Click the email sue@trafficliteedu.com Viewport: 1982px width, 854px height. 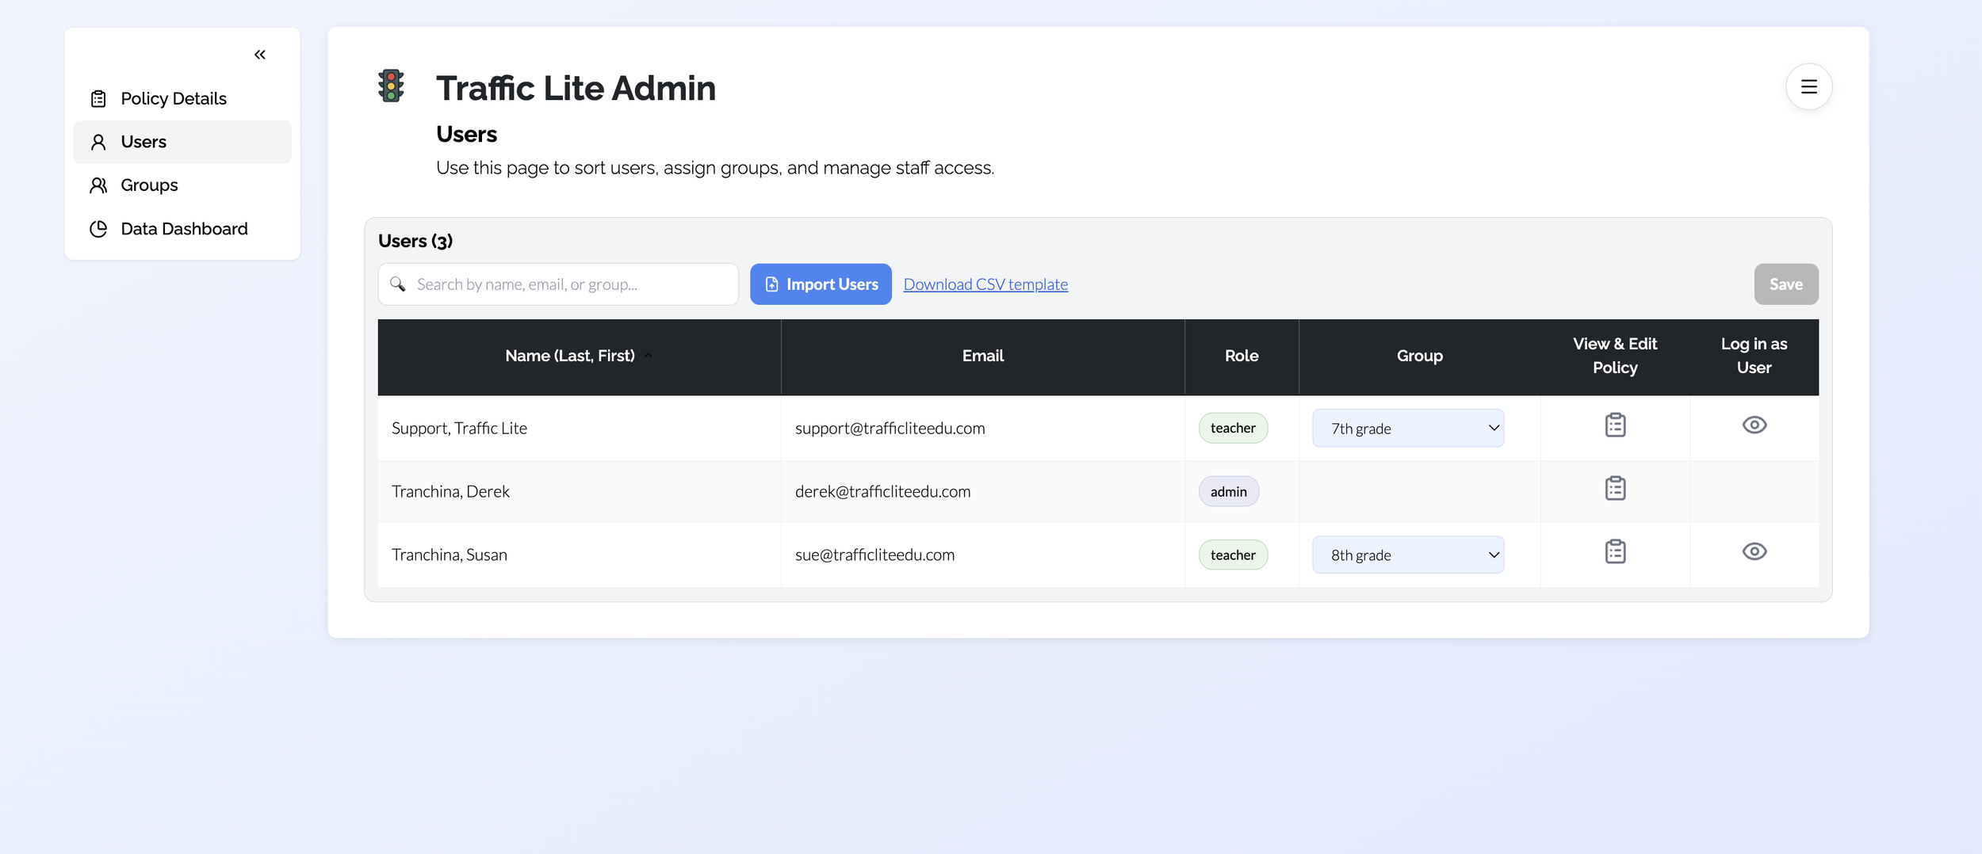874,555
